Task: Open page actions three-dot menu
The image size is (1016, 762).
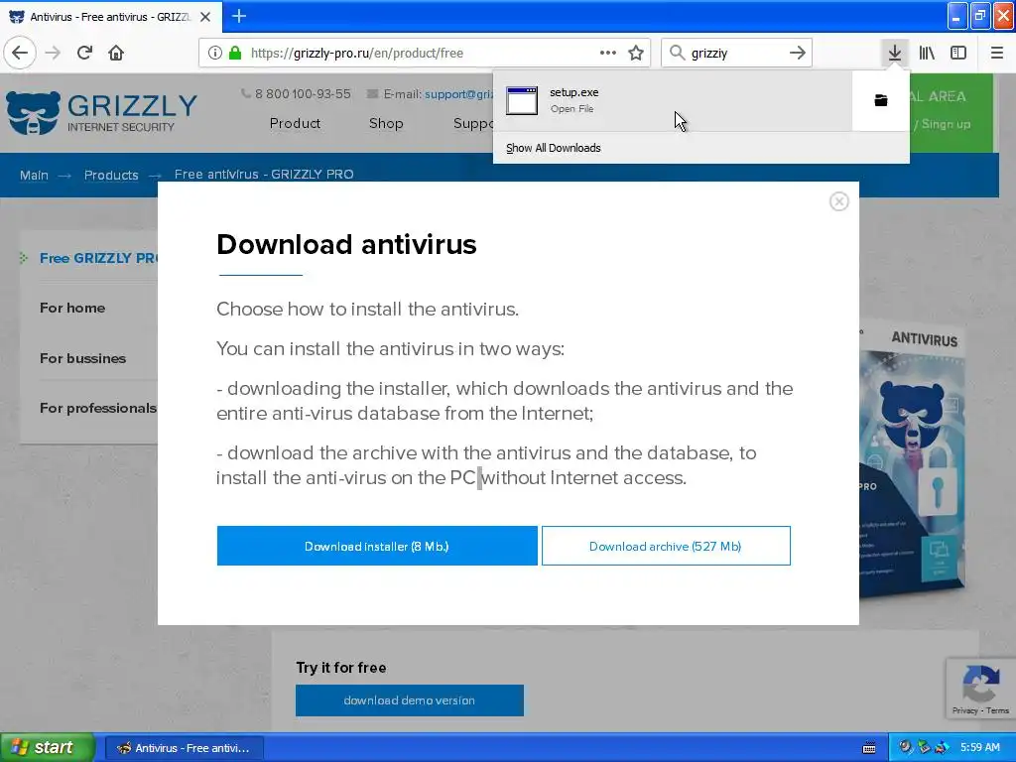Action: pos(608,53)
